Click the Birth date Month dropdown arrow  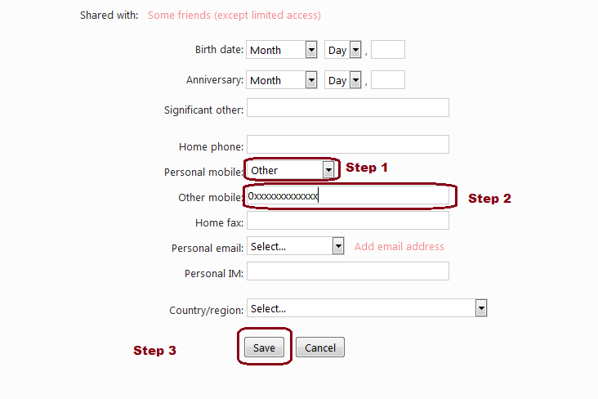pos(311,50)
